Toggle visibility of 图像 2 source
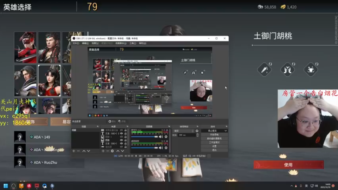Image resolution: width=338 pixels, height=190 pixels. coord(121,137)
